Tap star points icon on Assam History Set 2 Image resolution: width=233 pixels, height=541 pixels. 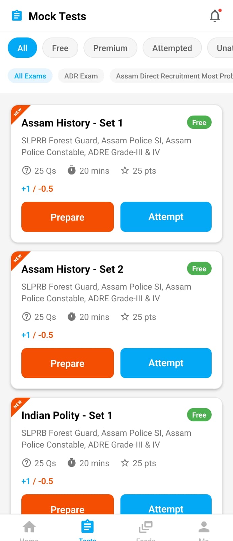pos(125,316)
